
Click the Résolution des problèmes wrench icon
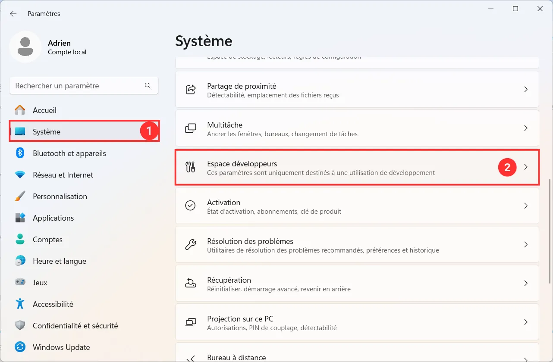click(190, 245)
